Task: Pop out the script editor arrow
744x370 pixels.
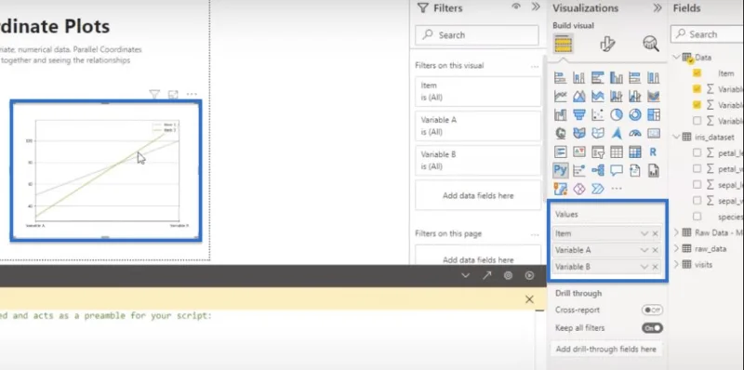Action: click(486, 275)
